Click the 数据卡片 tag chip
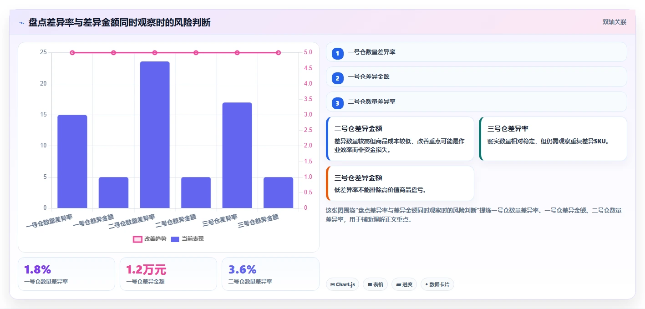The width and height of the screenshot is (645, 309). 437,284
